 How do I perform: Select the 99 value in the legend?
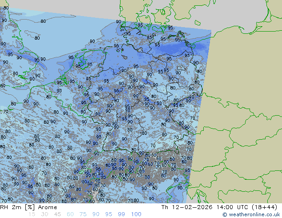pyautogui.click(x=121, y=214)
